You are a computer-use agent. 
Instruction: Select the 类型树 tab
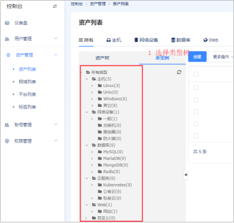tap(163, 58)
